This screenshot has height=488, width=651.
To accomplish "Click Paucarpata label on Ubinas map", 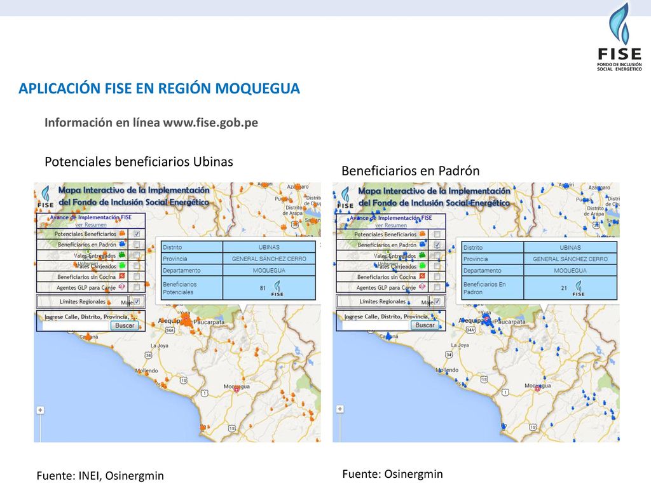I will point(209,322).
